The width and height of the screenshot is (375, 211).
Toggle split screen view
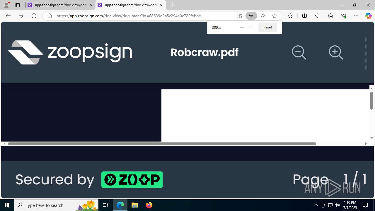304,16
